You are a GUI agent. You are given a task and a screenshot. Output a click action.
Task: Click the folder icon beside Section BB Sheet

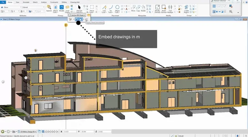click(x=89, y=15)
